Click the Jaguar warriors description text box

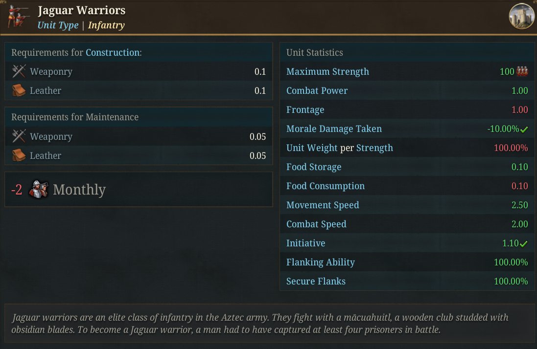(270, 324)
